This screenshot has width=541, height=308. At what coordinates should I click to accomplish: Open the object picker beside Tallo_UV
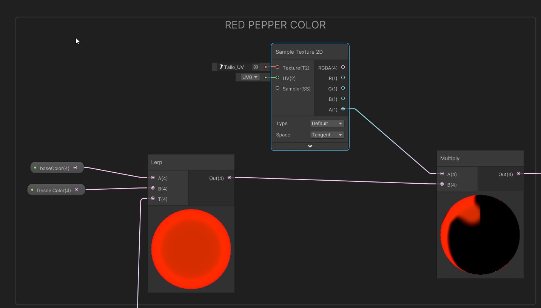(x=256, y=67)
